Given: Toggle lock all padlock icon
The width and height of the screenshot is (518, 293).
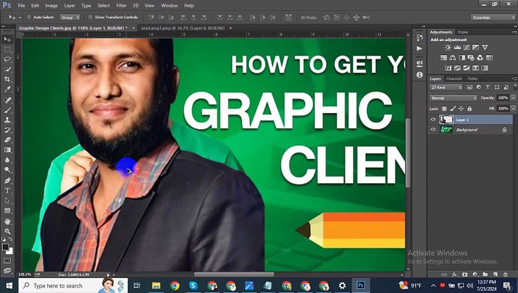Looking at the screenshot, I should point(470,109).
